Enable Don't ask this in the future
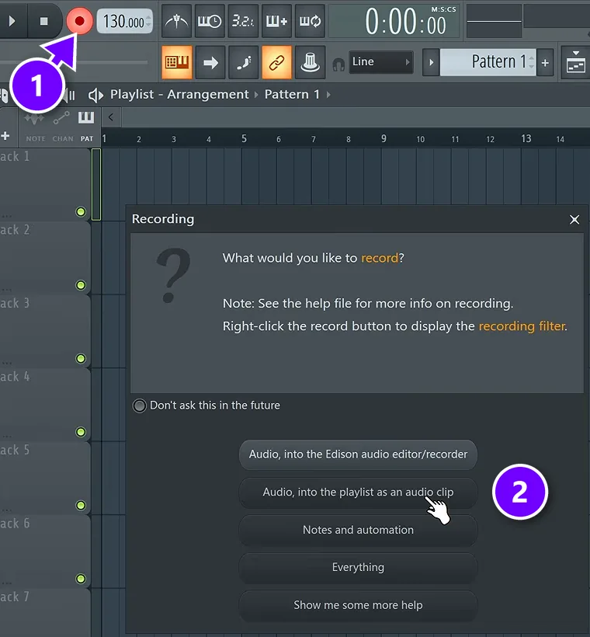The image size is (590, 637). (139, 406)
